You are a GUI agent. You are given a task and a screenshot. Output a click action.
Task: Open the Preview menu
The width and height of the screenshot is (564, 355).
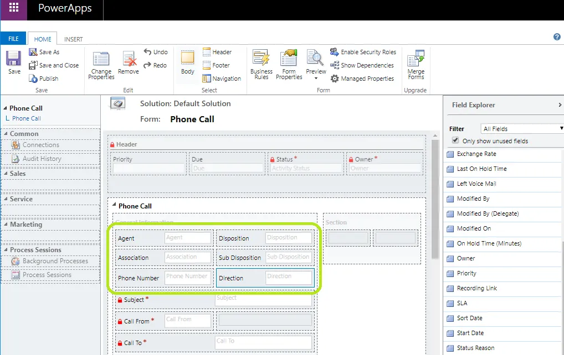tap(316, 65)
